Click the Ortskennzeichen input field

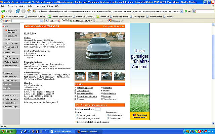tap(97, 109)
